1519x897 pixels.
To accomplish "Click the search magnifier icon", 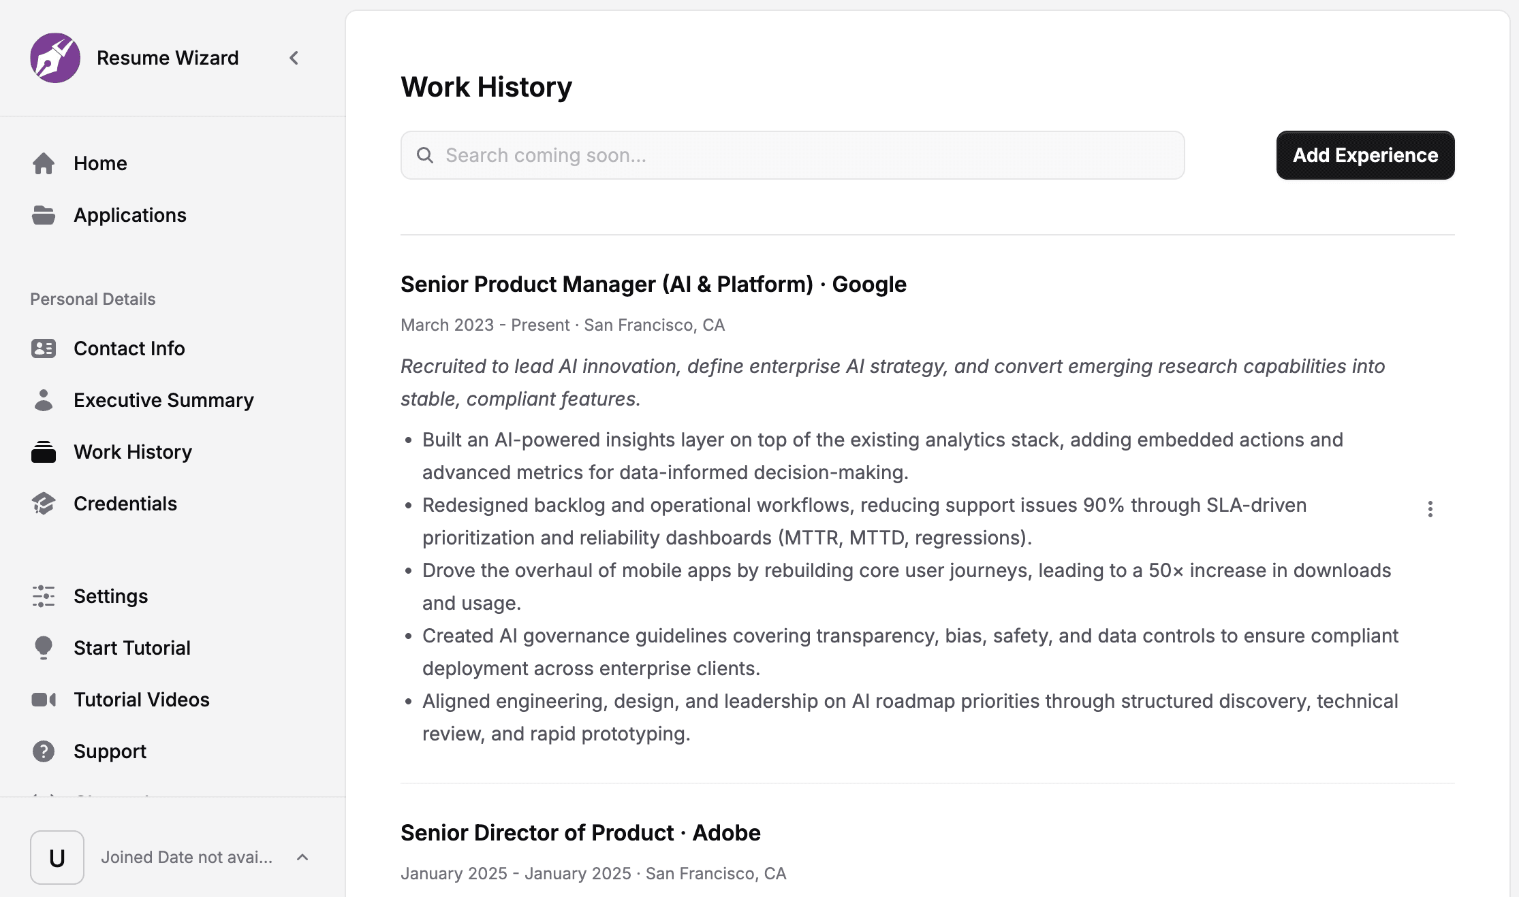I will tap(425, 155).
